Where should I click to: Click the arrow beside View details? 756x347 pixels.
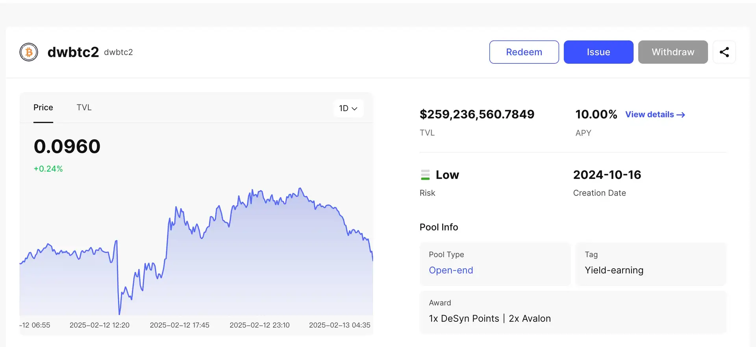click(x=681, y=115)
